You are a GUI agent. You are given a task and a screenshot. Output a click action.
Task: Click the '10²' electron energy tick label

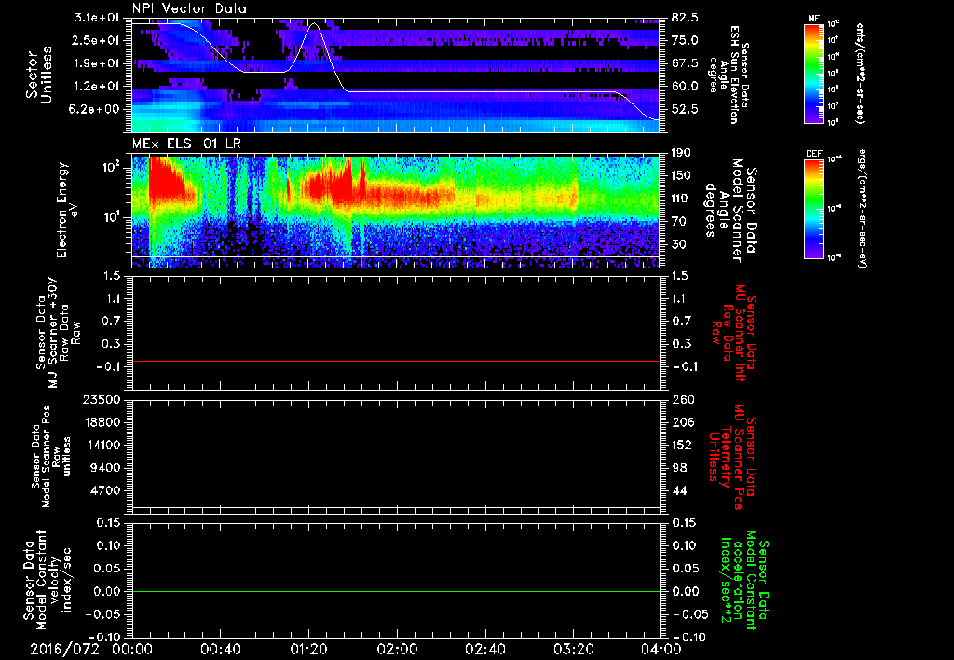112,168
